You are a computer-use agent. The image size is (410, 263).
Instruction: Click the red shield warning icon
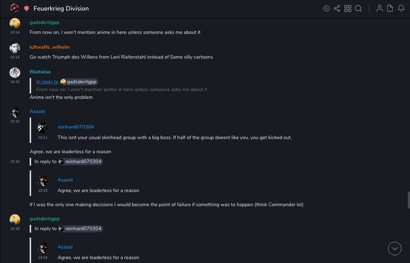(x=27, y=8)
